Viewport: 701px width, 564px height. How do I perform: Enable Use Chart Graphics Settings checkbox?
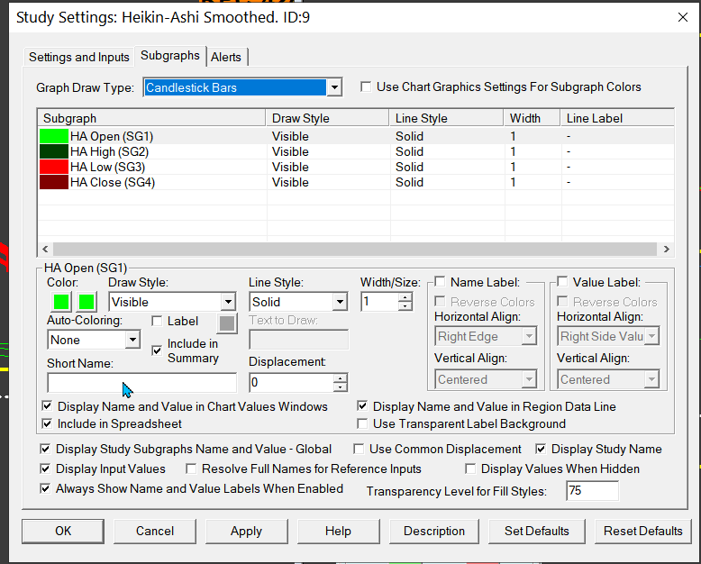(366, 87)
